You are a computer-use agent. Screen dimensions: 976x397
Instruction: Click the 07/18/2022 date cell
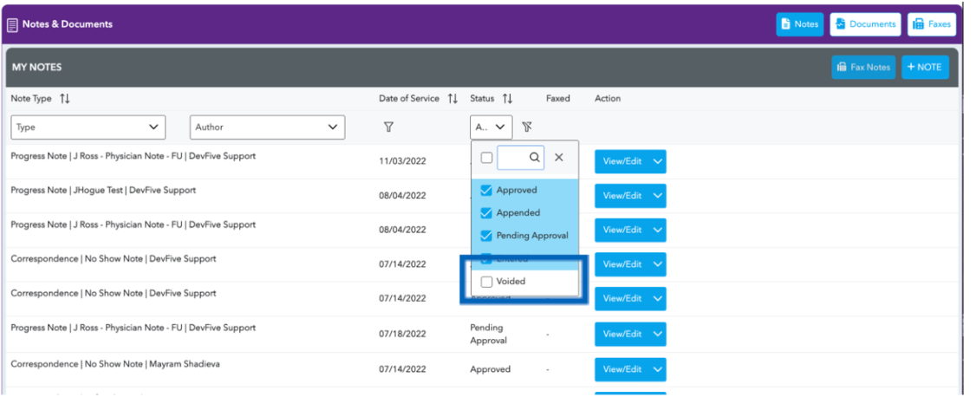point(402,334)
